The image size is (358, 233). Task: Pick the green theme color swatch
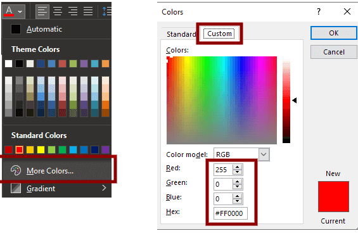tap(73, 64)
